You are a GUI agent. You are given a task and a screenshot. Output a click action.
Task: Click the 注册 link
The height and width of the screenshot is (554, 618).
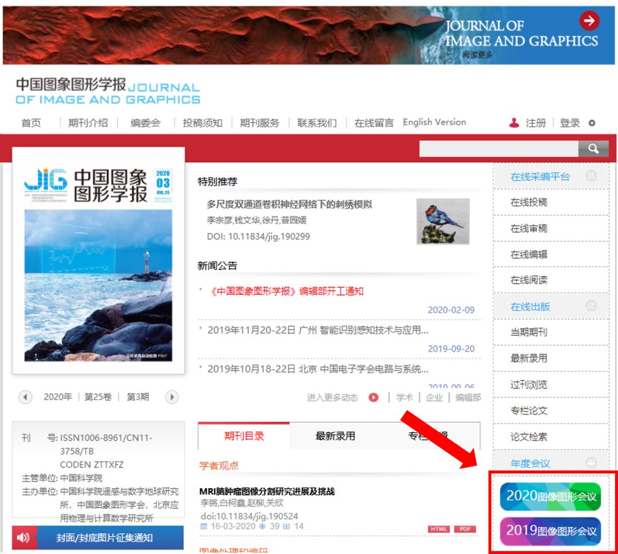pyautogui.click(x=536, y=123)
